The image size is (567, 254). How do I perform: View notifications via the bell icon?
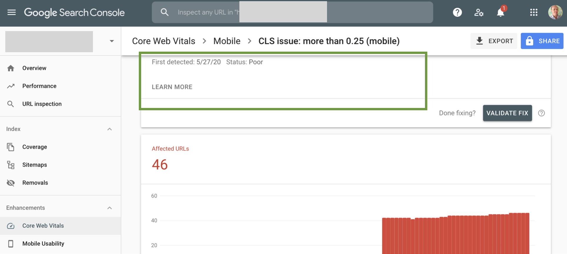point(501,12)
